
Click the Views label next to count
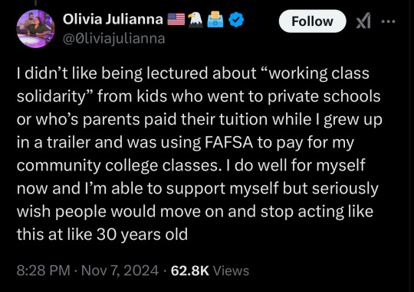231,271
